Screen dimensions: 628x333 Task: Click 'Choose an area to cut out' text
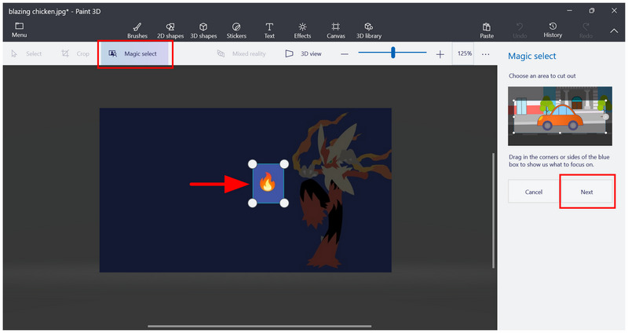point(542,75)
